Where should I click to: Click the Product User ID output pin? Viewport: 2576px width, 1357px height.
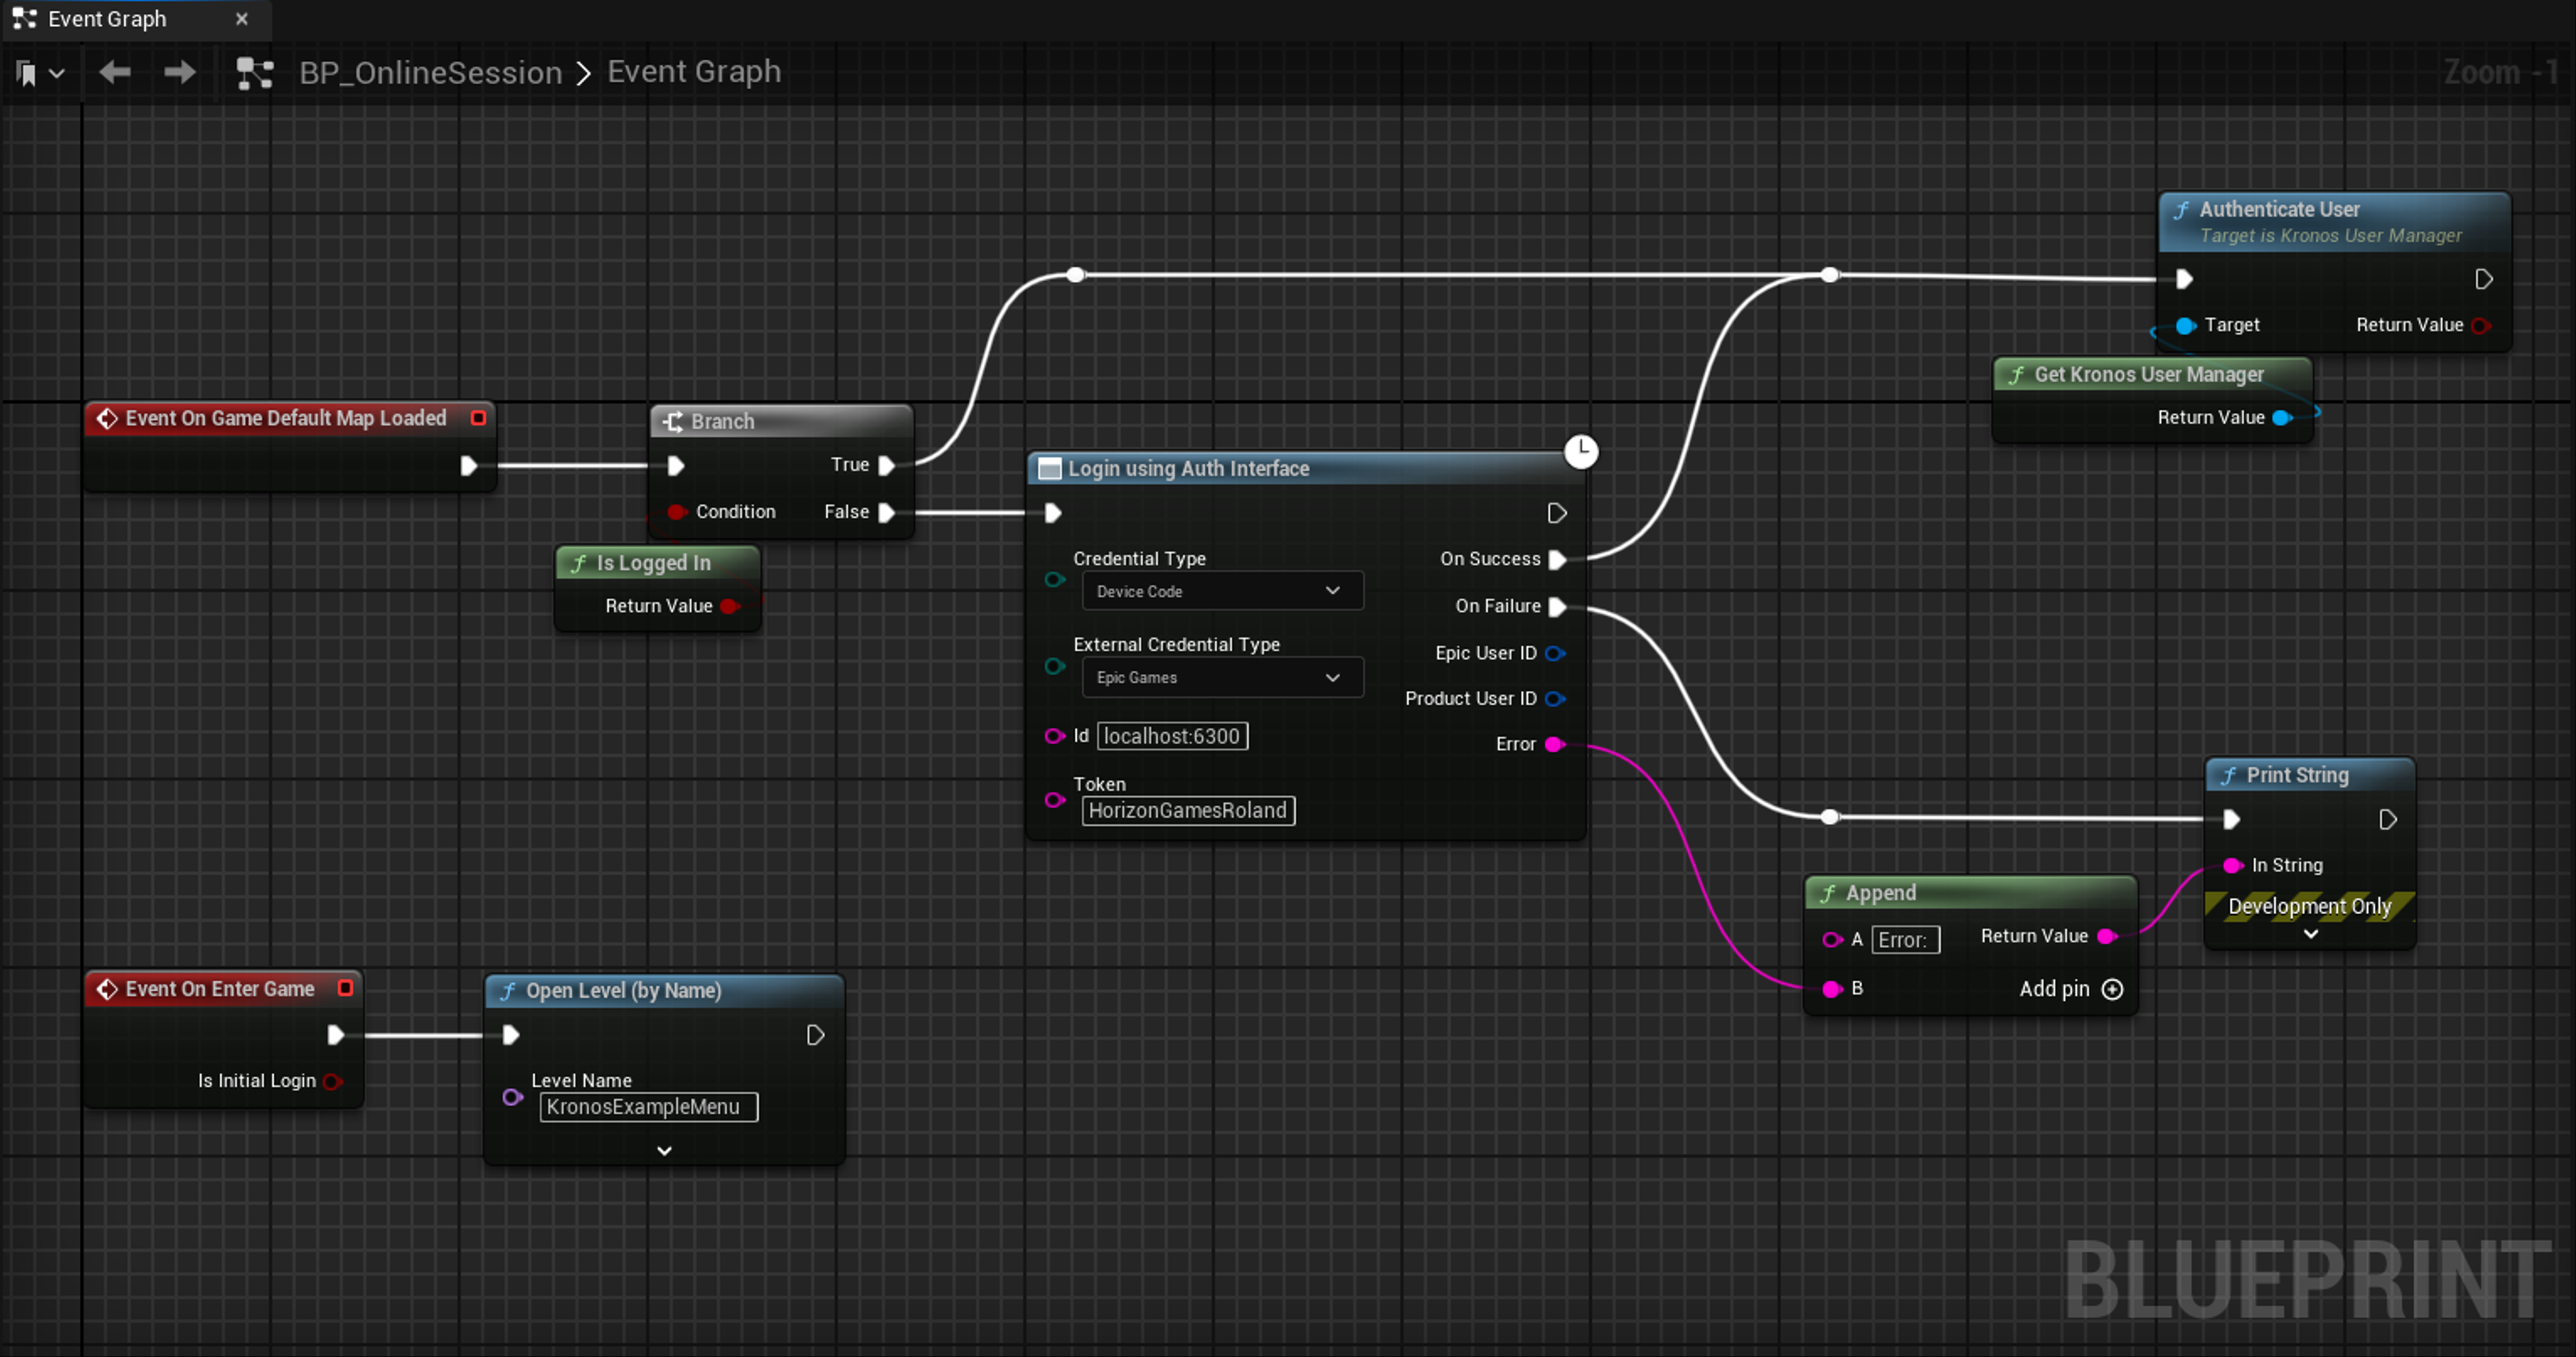pos(1555,699)
